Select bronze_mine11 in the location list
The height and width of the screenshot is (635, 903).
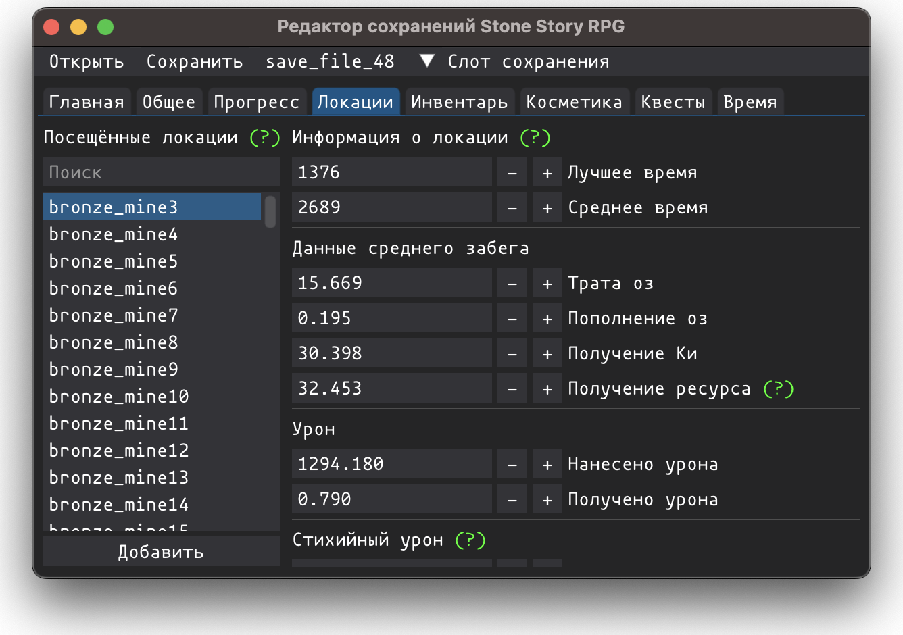coord(152,424)
